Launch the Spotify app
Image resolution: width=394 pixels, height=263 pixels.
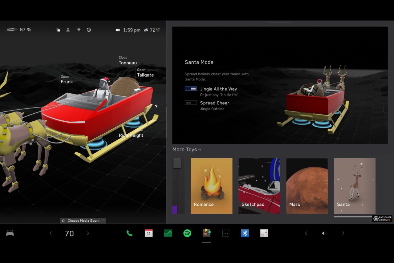point(187,233)
